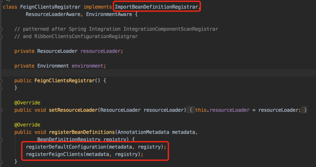Click the FeignClientsRegistrar() constructor name

click(x=64, y=81)
